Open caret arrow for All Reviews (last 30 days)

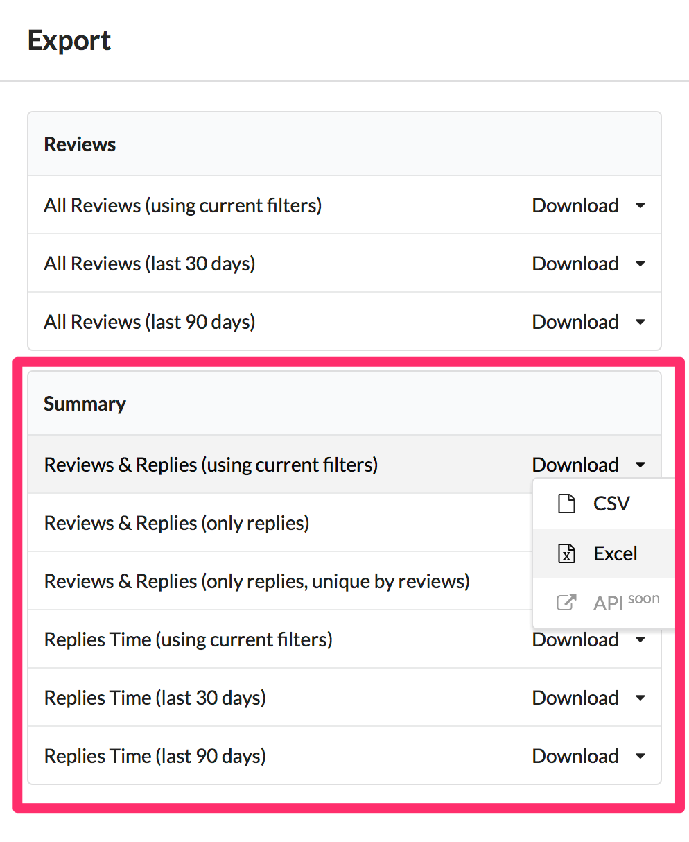point(640,264)
